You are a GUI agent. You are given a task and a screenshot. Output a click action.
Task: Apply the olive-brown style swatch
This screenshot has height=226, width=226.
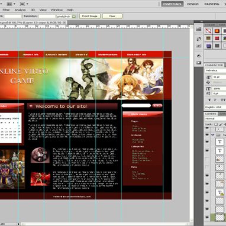(x=208, y=38)
